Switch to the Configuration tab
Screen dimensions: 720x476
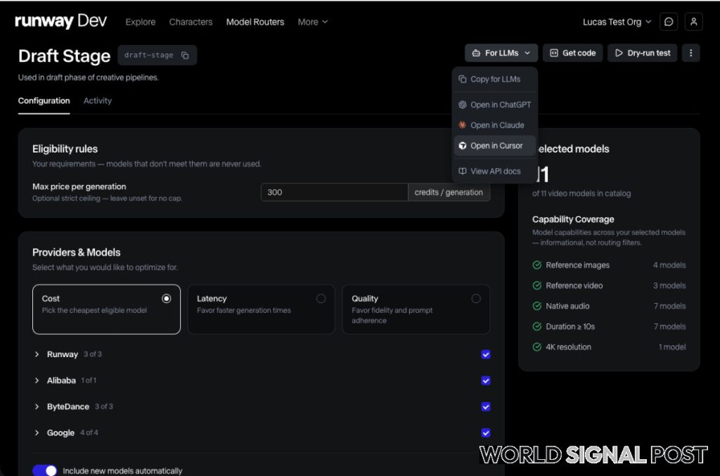click(x=44, y=101)
